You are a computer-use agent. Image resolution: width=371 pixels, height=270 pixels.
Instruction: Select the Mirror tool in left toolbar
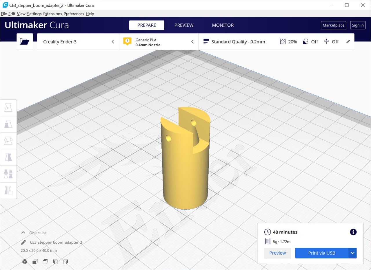click(8, 157)
